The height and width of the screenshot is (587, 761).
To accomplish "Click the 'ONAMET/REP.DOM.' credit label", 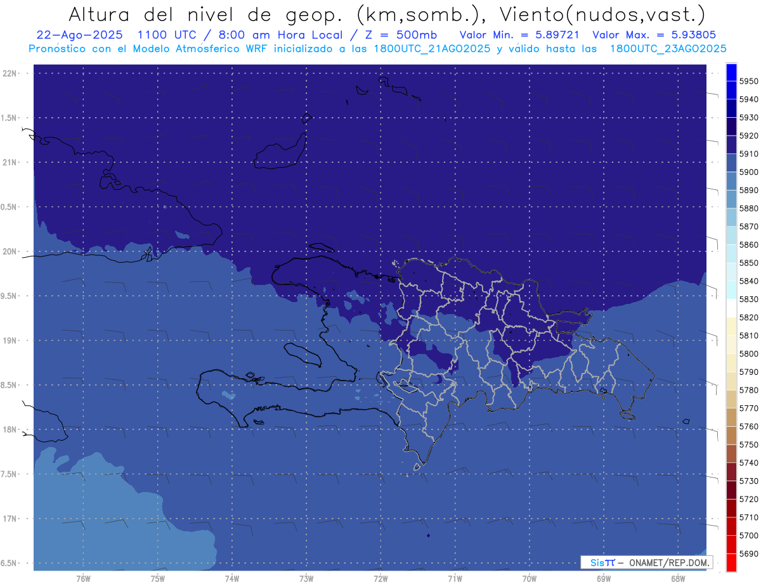I will (x=670, y=562).
